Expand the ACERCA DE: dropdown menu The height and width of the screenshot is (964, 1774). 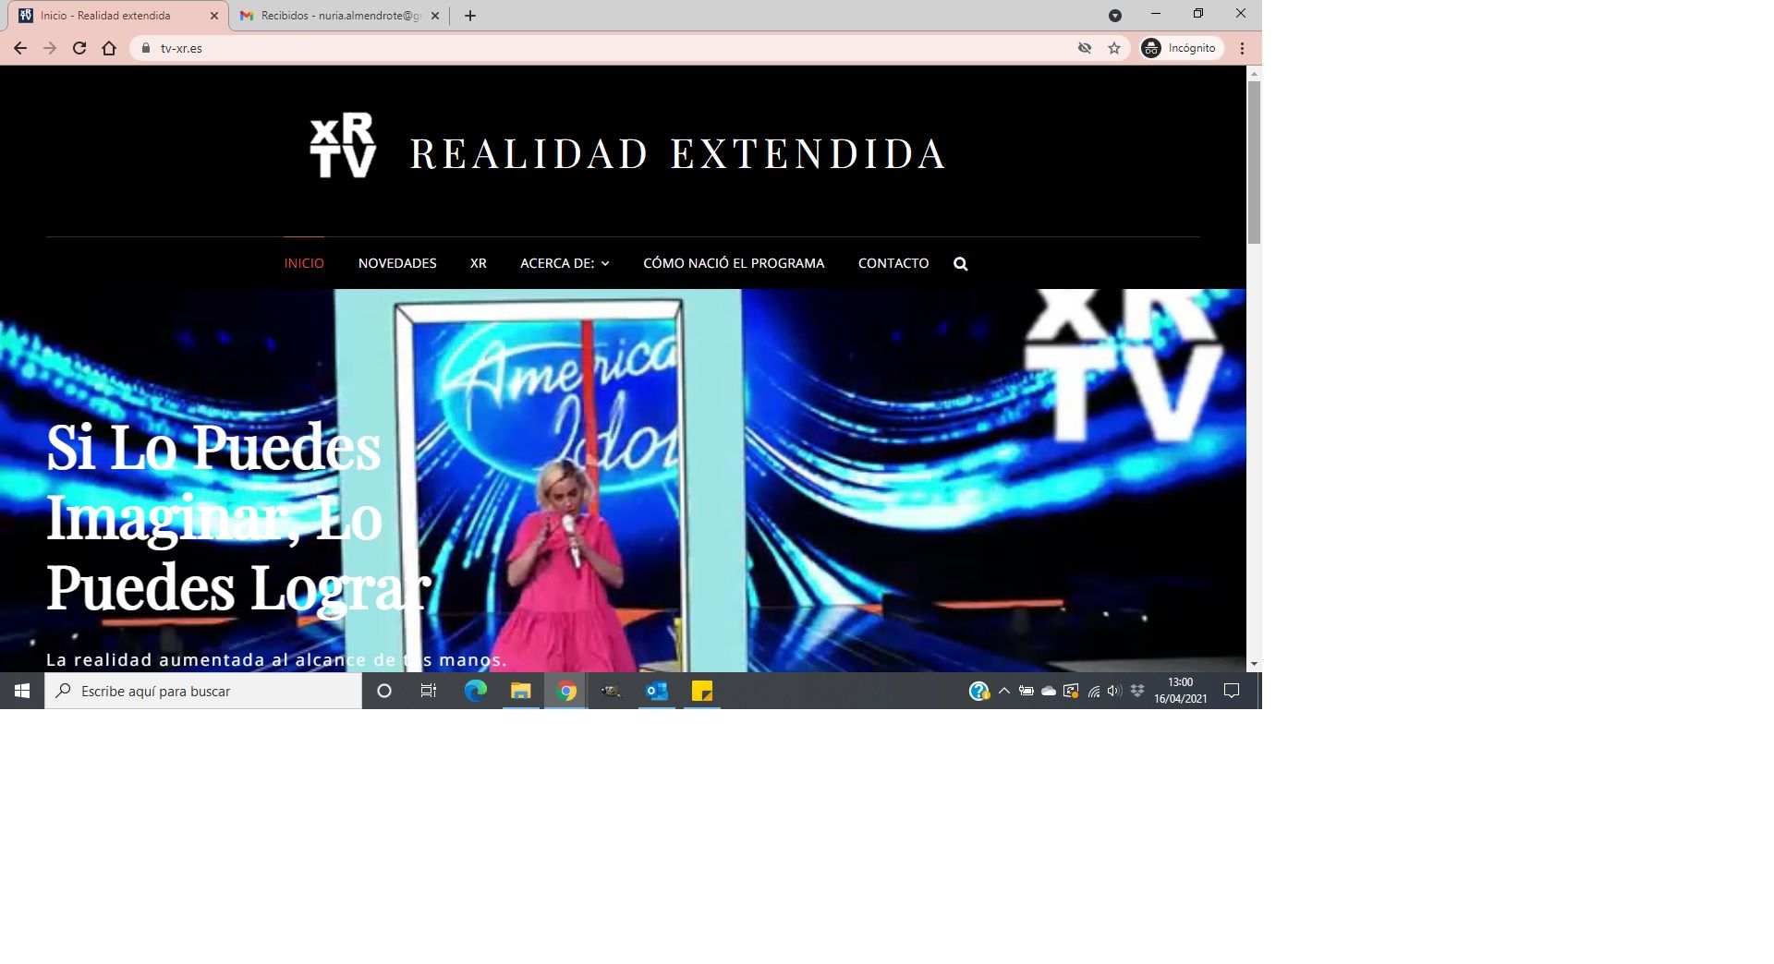(x=565, y=263)
